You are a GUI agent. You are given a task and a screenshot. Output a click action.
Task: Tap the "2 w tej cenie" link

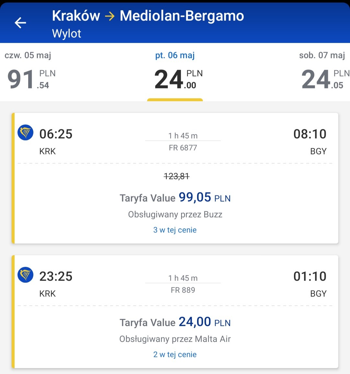[x=175, y=355]
